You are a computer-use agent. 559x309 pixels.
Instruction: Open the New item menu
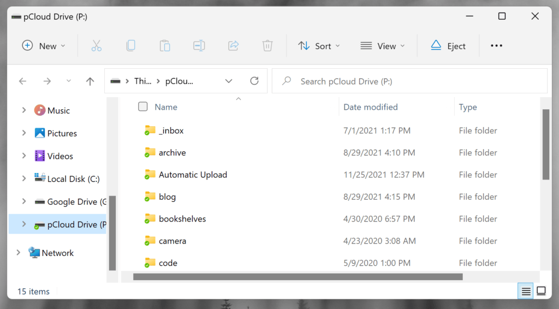coord(44,46)
